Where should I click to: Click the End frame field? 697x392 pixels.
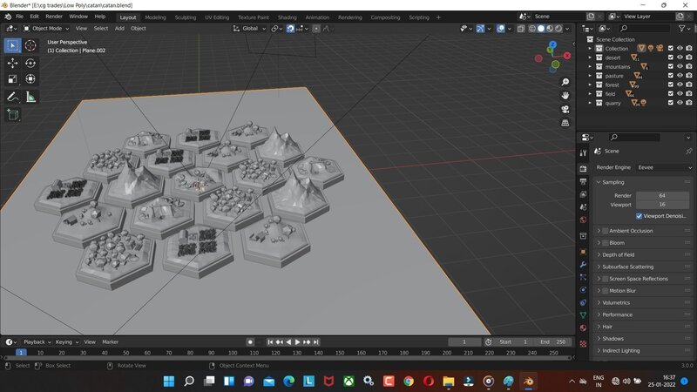[x=556, y=342]
